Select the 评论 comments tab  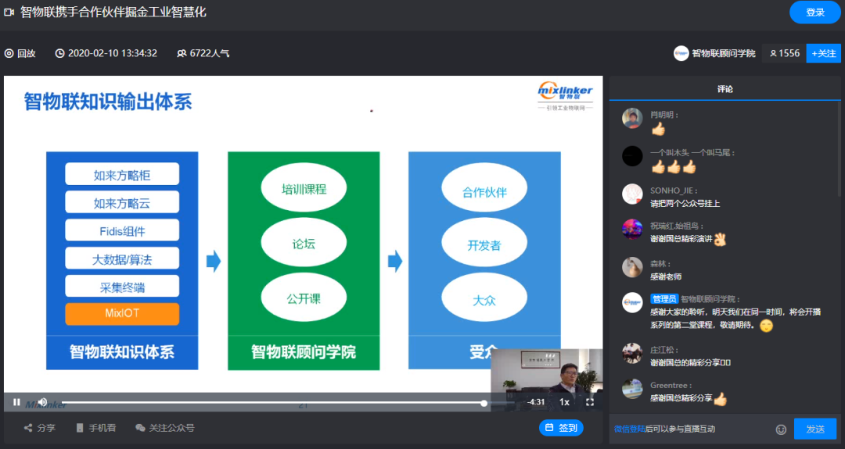(725, 89)
